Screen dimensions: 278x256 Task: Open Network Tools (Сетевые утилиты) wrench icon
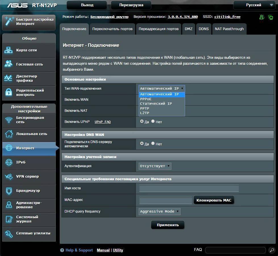coord(9,233)
